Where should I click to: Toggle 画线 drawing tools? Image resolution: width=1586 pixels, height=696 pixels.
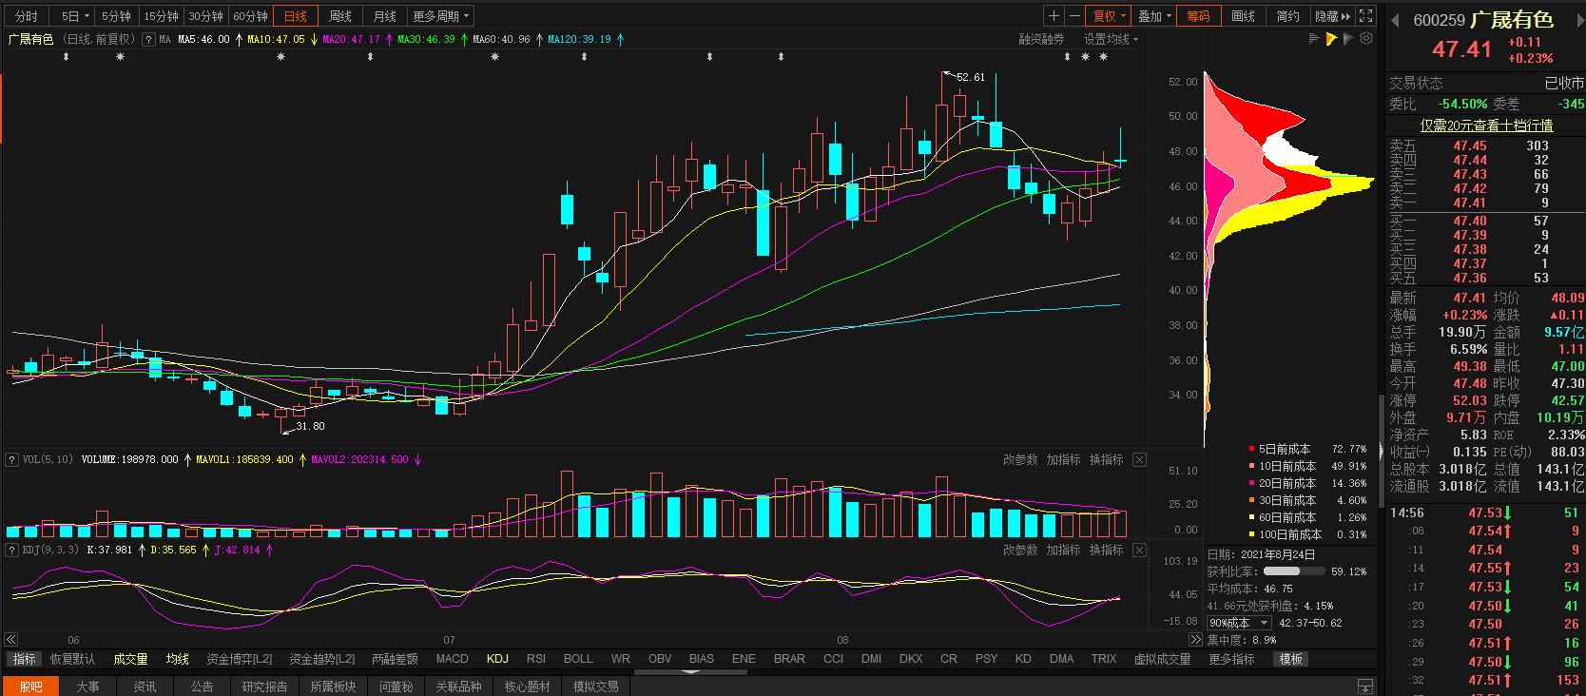click(x=1244, y=16)
